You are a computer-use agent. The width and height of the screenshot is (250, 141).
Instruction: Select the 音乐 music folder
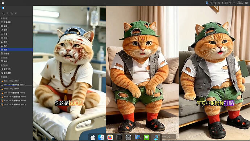click(x=16, y=42)
